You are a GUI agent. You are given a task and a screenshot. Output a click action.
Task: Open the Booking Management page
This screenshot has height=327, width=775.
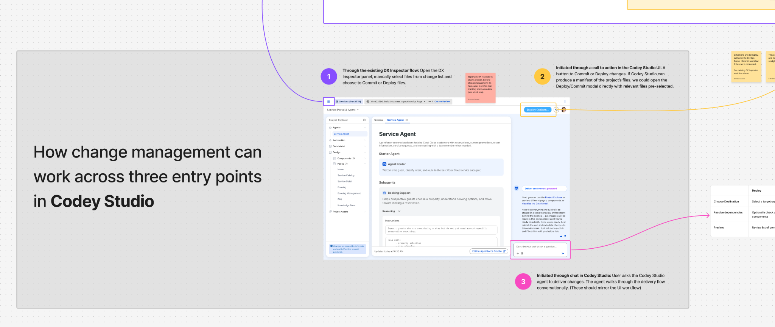pos(349,193)
